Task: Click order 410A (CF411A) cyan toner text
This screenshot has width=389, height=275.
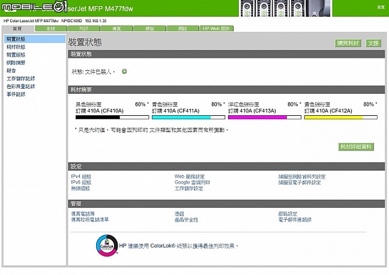Action: pos(176,111)
